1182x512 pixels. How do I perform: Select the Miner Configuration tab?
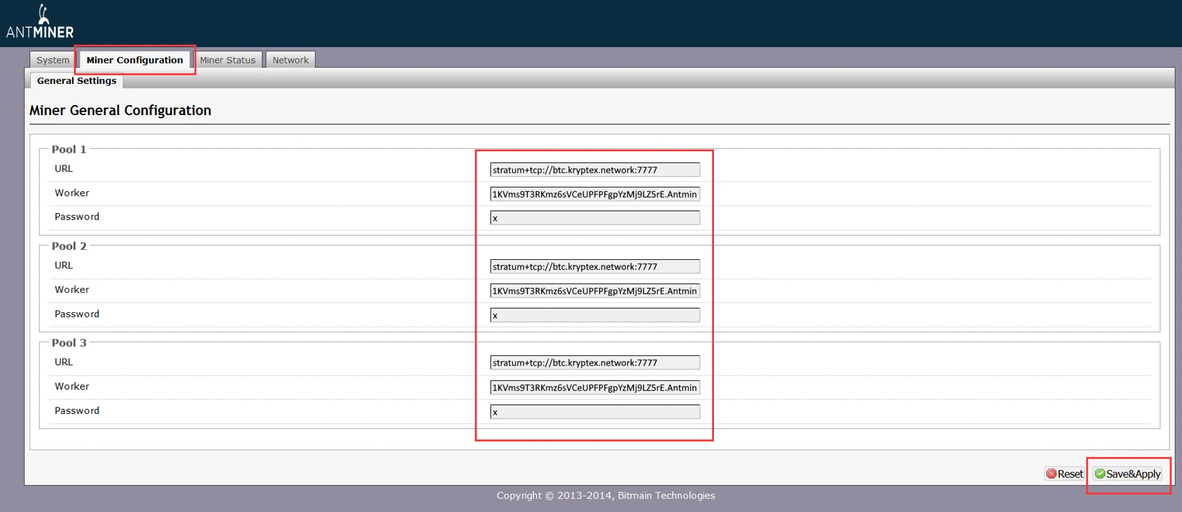[x=135, y=60]
